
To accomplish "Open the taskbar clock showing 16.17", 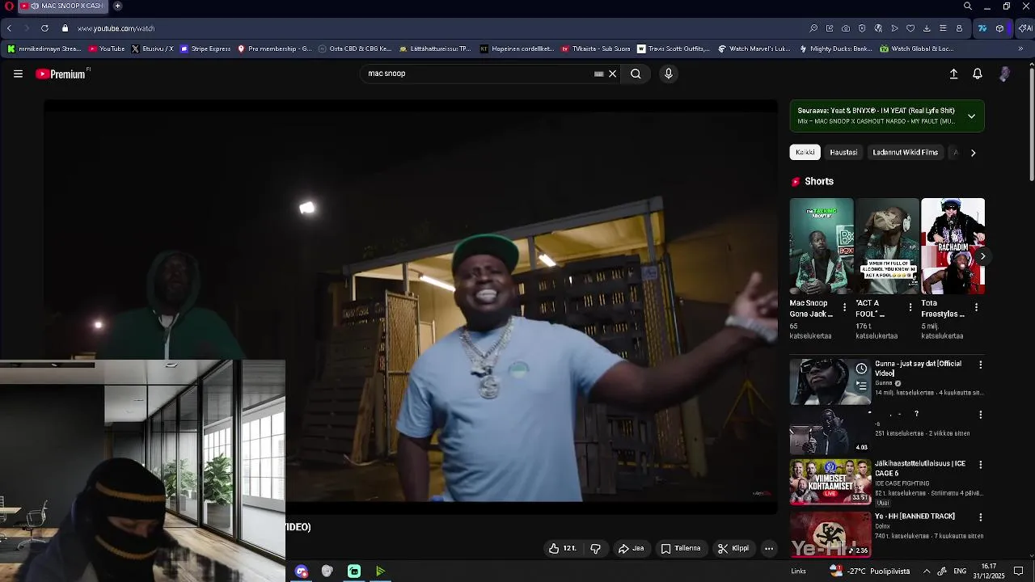I will (x=989, y=571).
